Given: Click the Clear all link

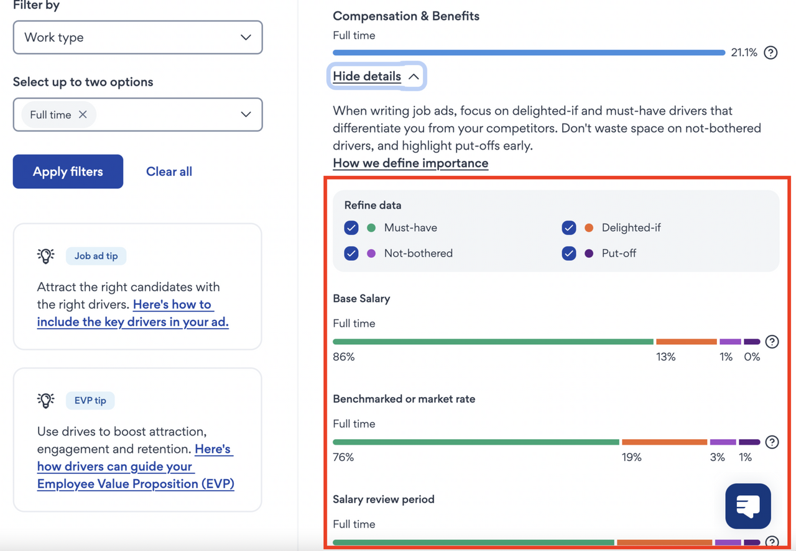Looking at the screenshot, I should pos(169,171).
